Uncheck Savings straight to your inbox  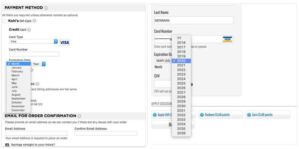coord(7,145)
